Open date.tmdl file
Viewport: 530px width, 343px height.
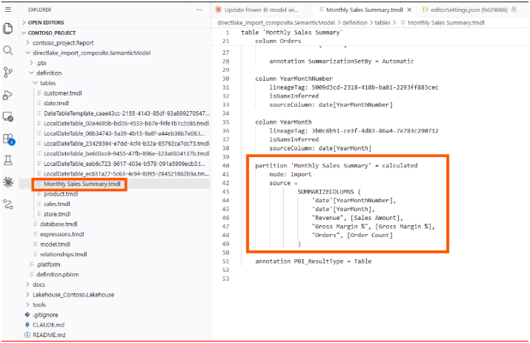pyautogui.click(x=56, y=103)
